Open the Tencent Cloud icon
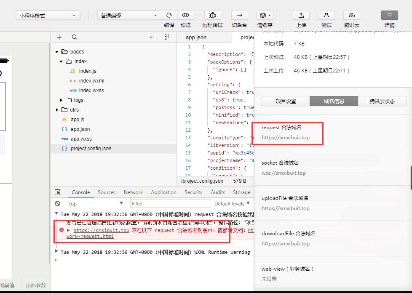Image resolution: width=412 pixels, height=293 pixels. pyautogui.click(x=352, y=15)
